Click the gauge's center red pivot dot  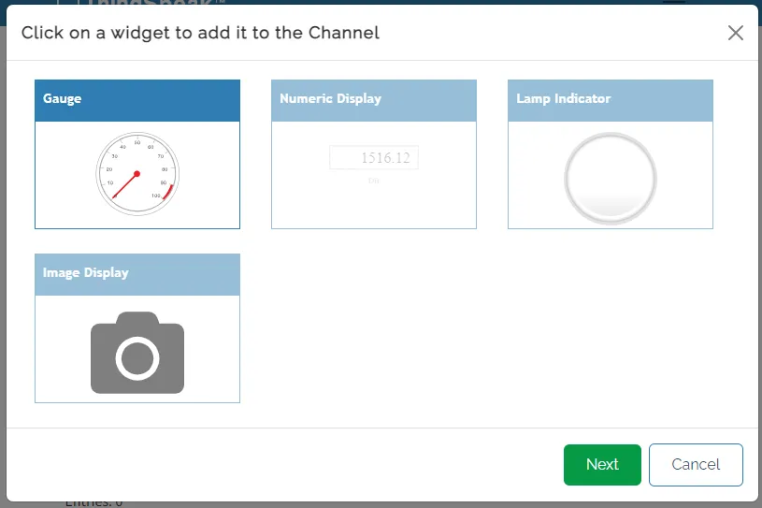[x=137, y=174]
